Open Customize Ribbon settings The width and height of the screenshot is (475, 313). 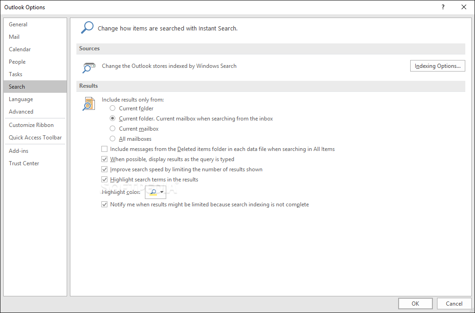(35, 125)
